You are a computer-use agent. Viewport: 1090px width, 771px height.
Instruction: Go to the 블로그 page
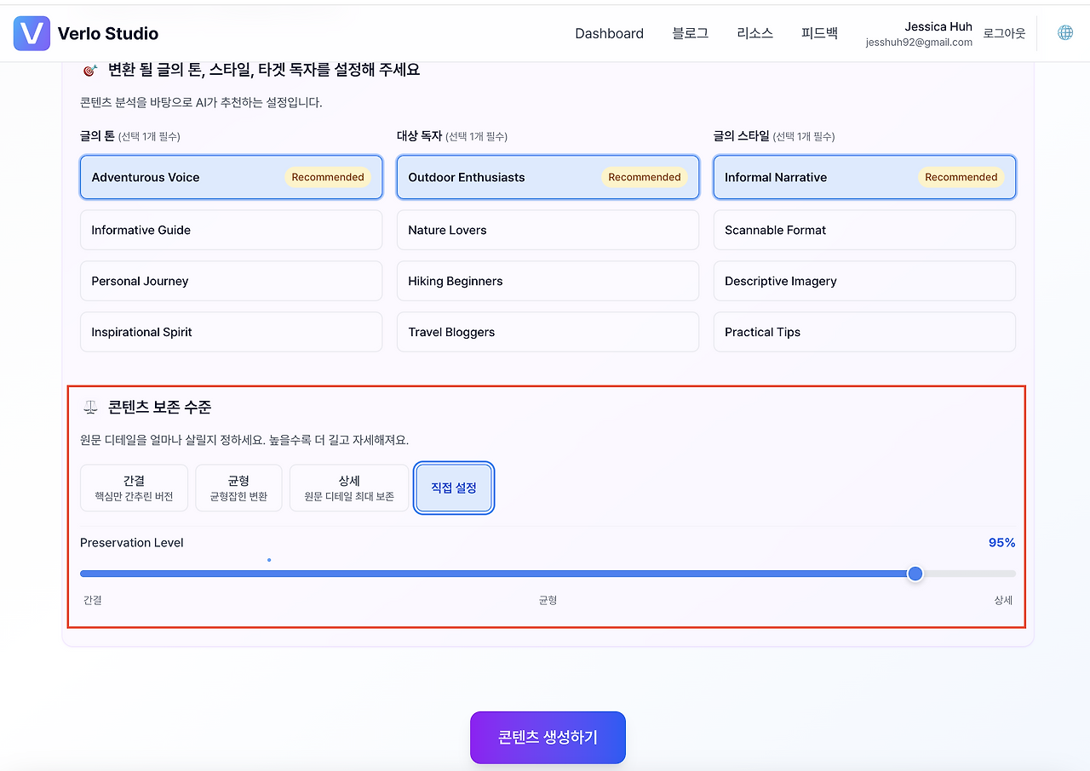click(690, 33)
